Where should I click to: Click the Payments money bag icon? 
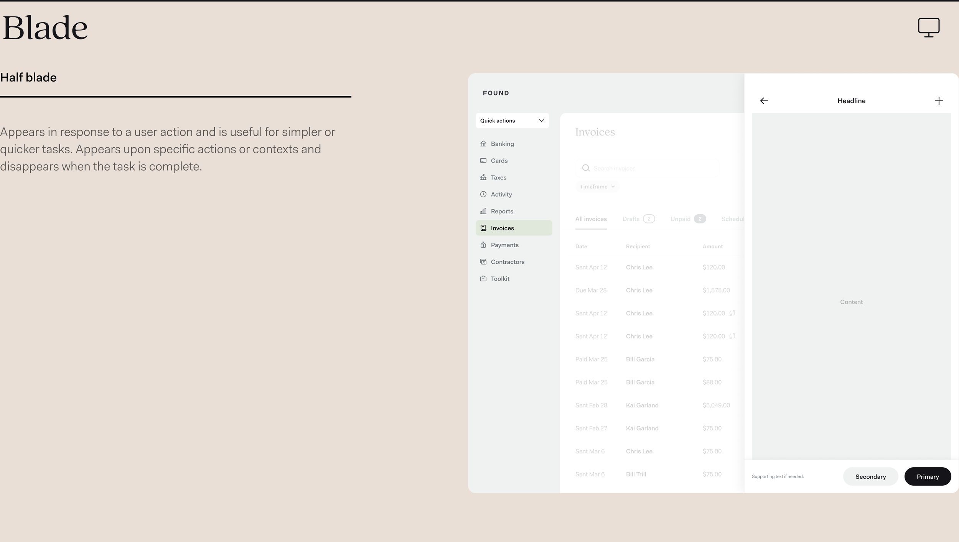click(483, 245)
